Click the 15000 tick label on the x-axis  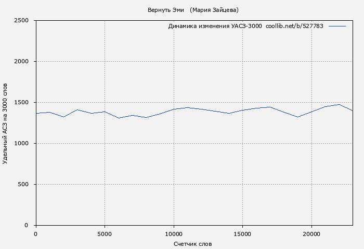(242, 234)
